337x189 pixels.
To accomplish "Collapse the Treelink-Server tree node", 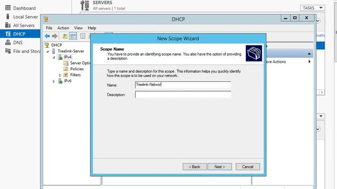I will click(48, 51).
